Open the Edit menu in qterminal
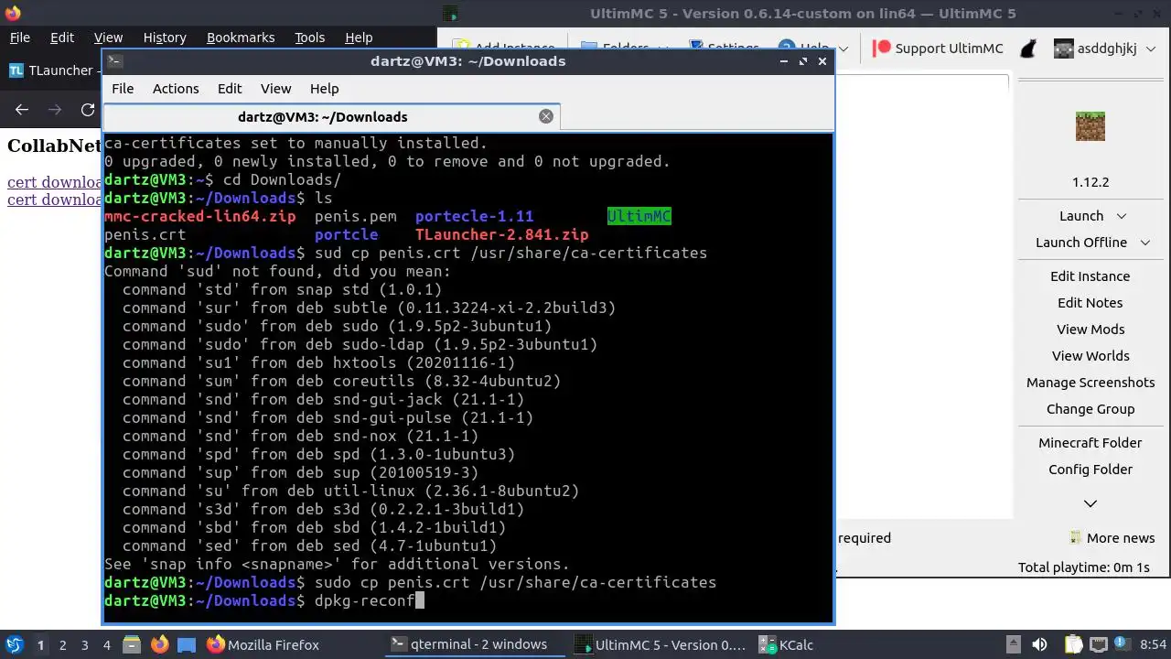 tap(230, 89)
